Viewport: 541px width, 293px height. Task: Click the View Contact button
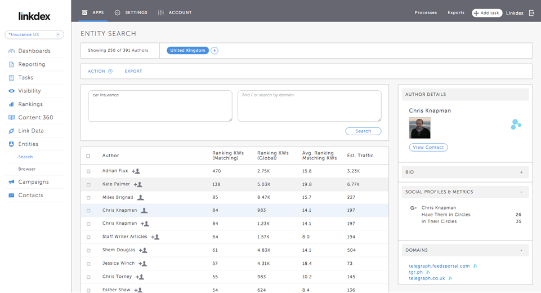[428, 147]
